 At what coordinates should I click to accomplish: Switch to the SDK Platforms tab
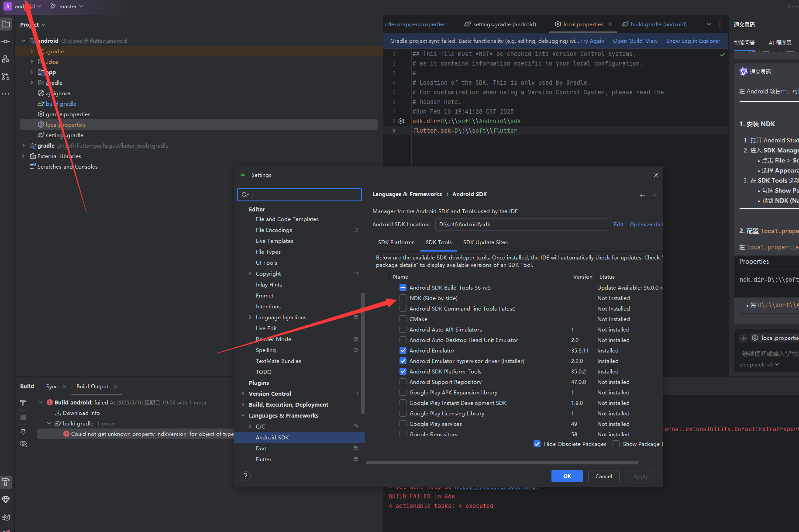click(x=396, y=242)
